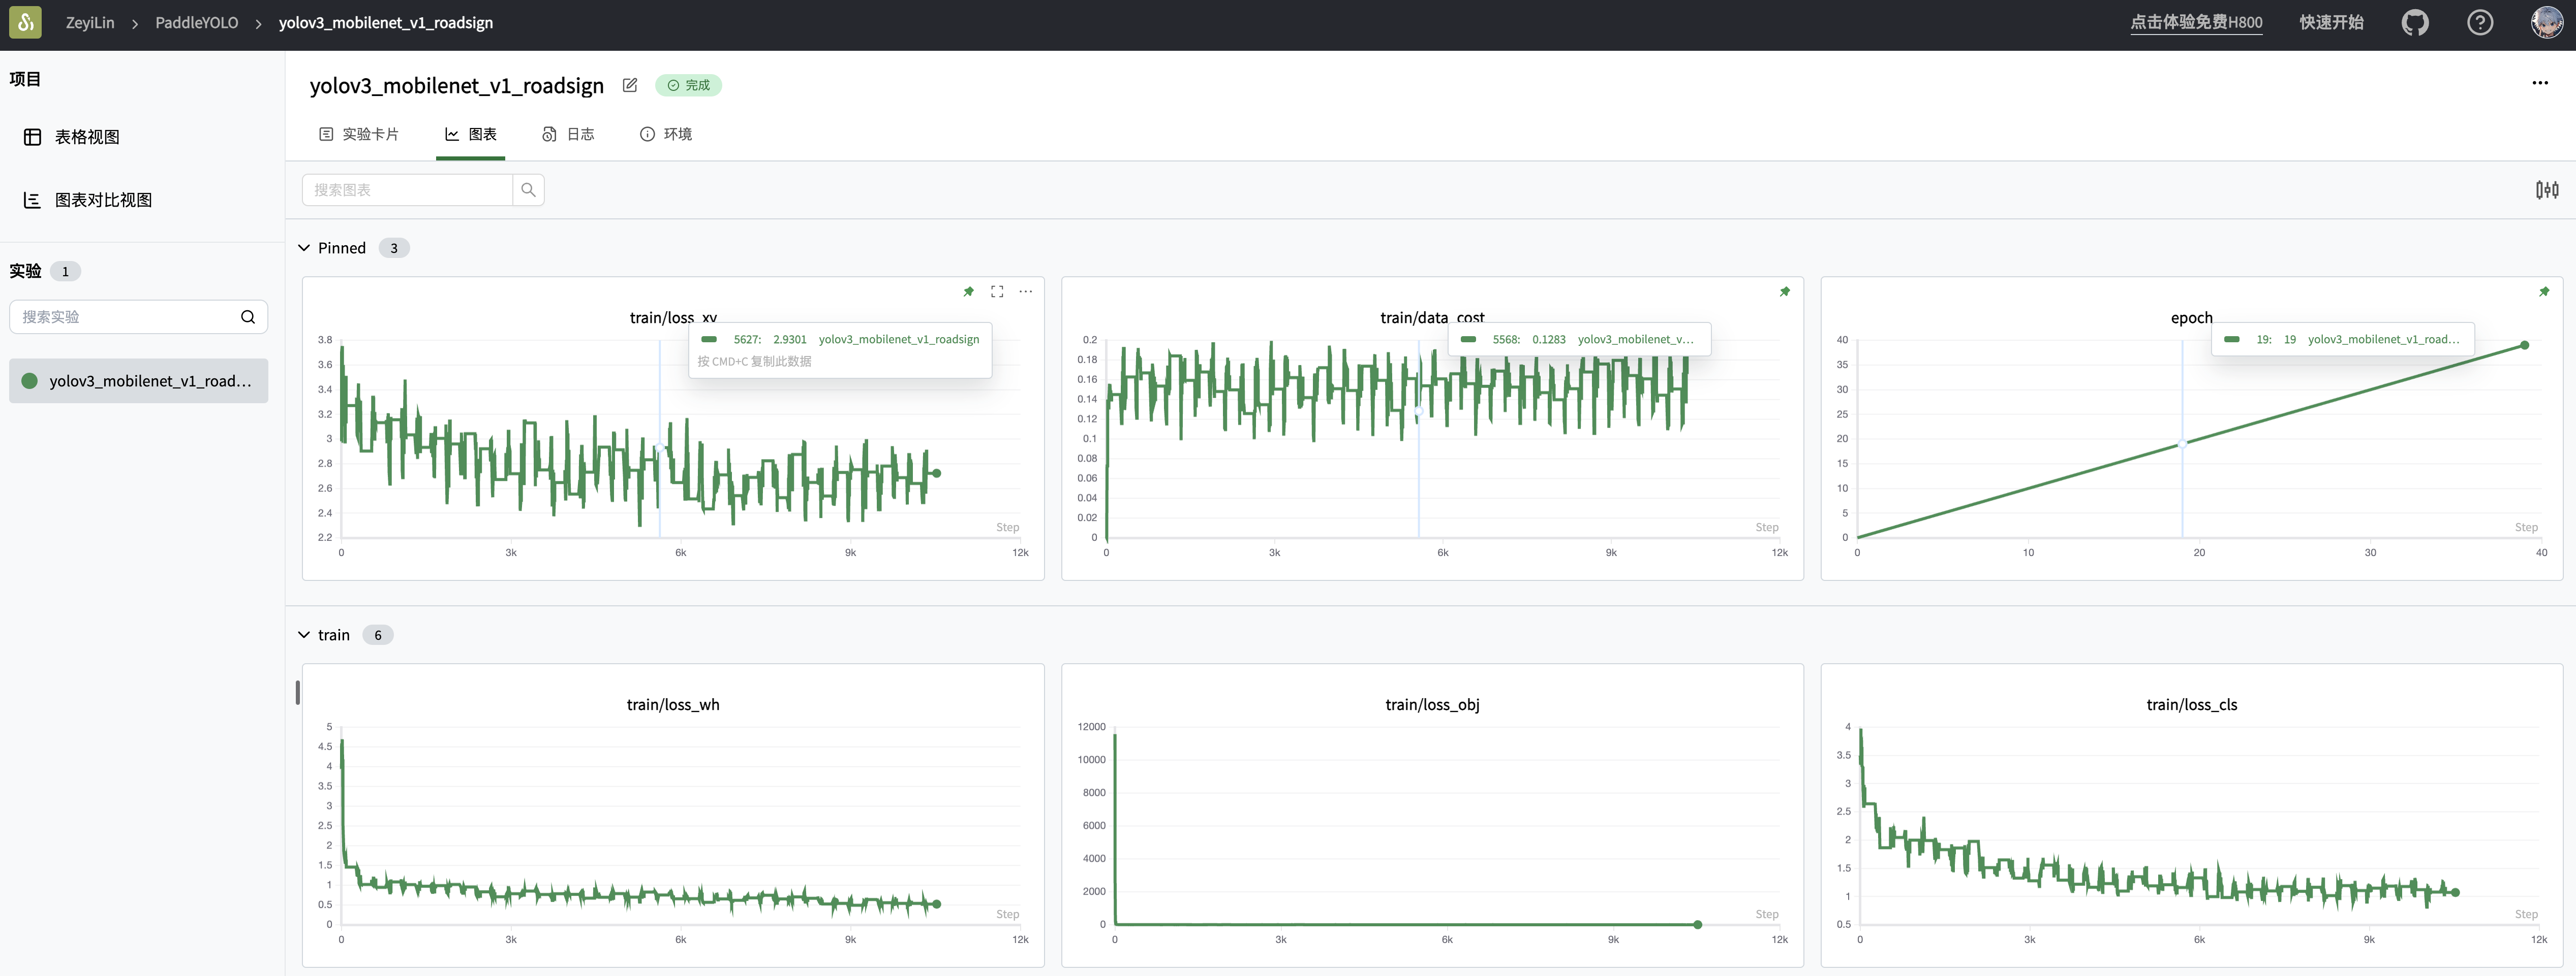Switch to the 实验卡片 tab
The image size is (2576, 976).
359,134
